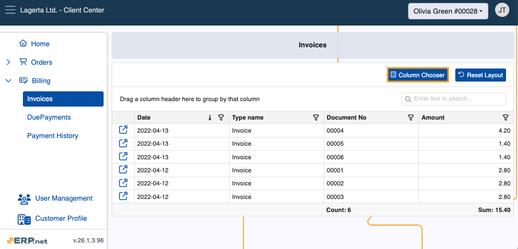Viewport: 518px width, 249px height.
Task: Select document number 00003 cell
Action: pos(371,197)
